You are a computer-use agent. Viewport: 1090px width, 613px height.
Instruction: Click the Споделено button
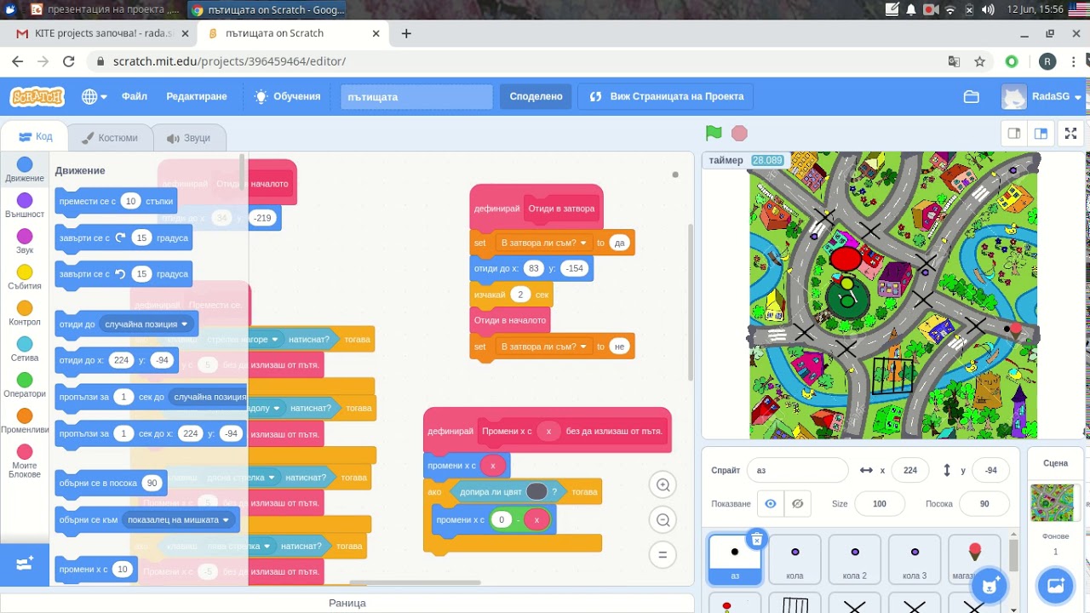(x=536, y=97)
